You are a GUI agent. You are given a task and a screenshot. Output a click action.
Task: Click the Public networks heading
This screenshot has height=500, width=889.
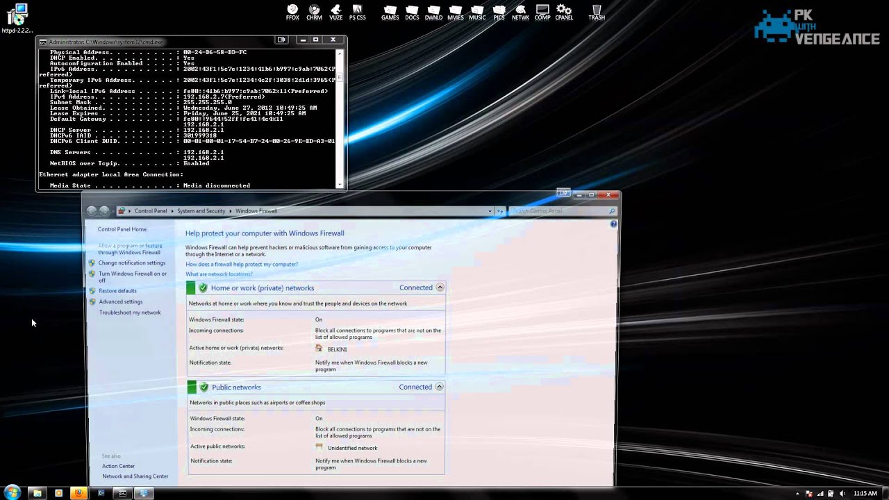pyautogui.click(x=236, y=387)
